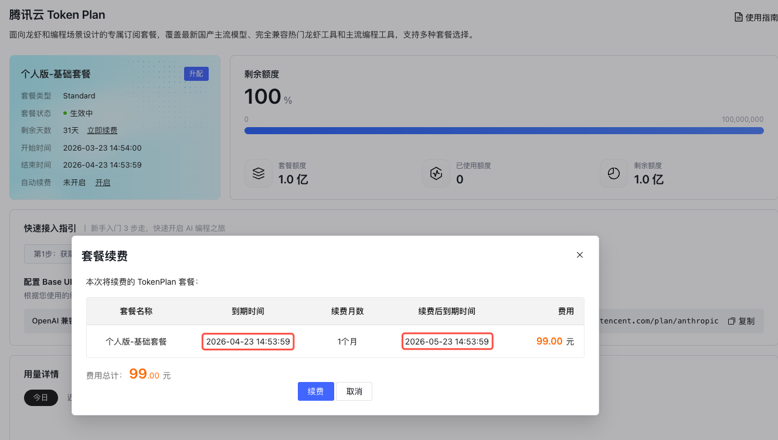Click the 未开启 auto-renewal status
778x440 pixels.
coord(74,183)
